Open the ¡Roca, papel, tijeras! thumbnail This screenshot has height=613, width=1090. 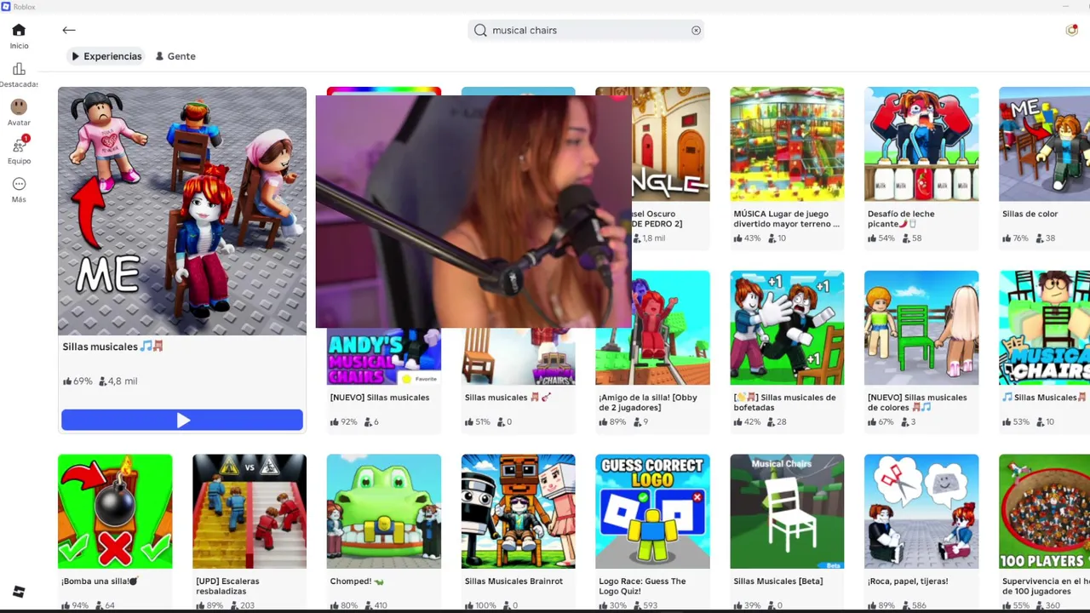click(921, 511)
